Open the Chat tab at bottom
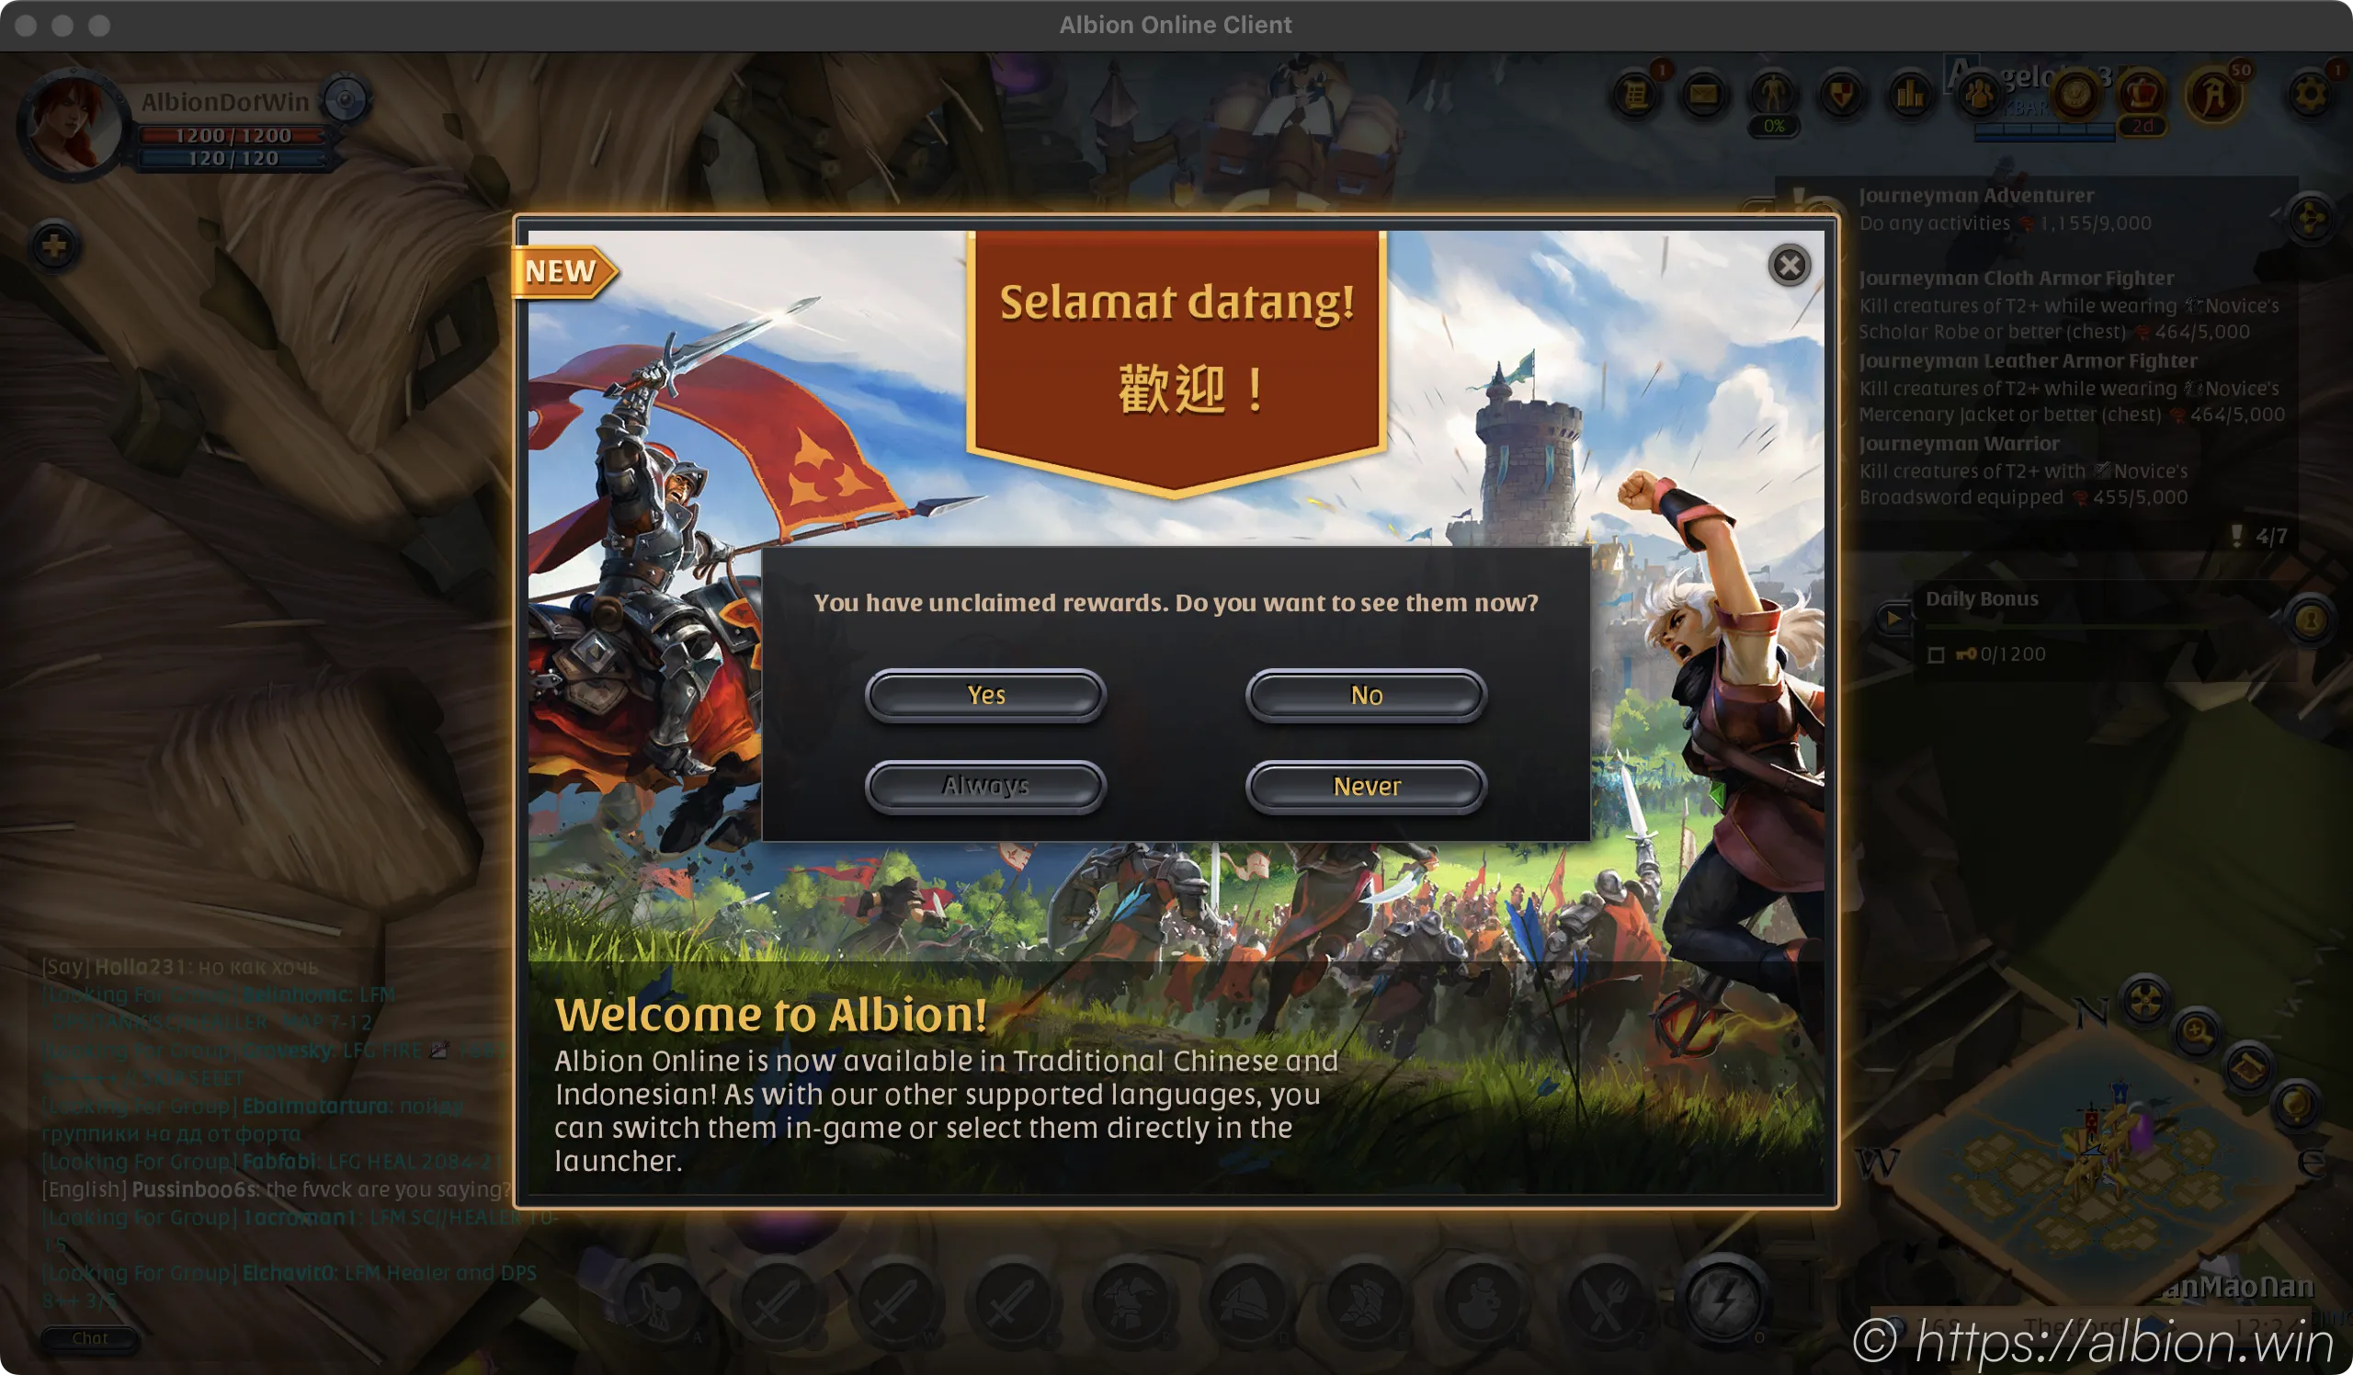The image size is (2353, 1375). click(90, 1337)
